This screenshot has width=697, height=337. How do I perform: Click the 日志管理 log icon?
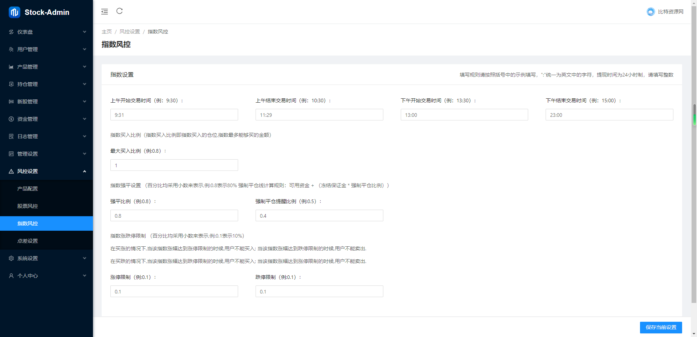[x=11, y=136]
